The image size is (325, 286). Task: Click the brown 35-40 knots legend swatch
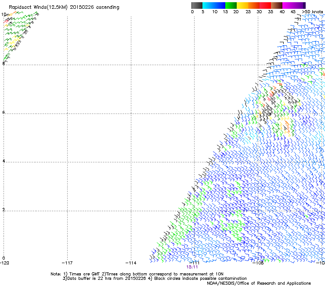click(277, 5)
